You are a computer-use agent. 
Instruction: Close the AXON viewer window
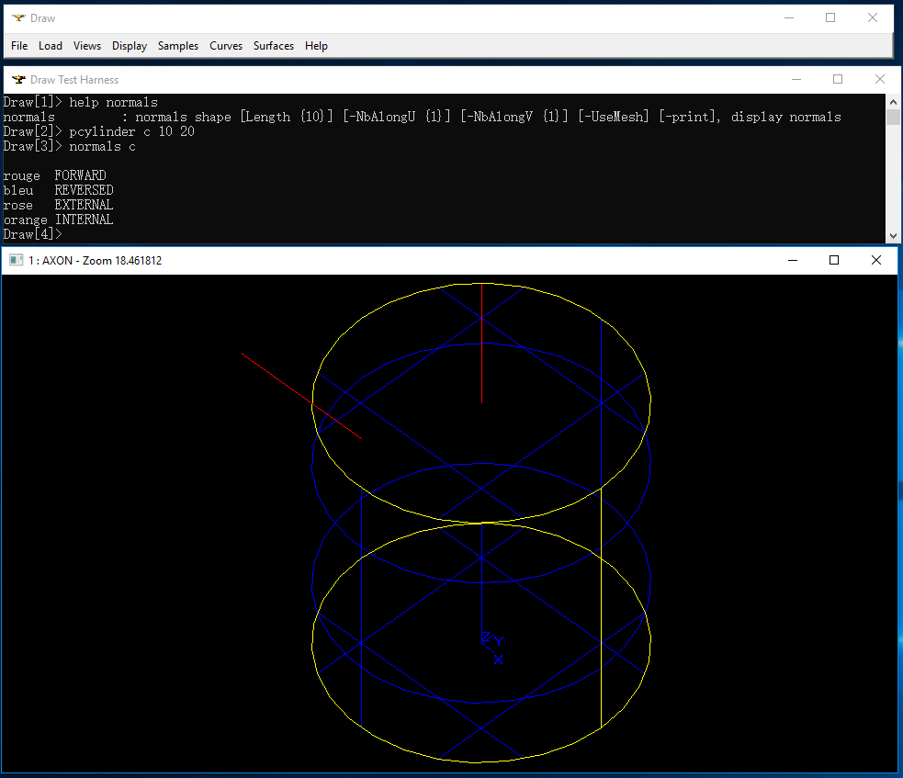click(x=876, y=260)
